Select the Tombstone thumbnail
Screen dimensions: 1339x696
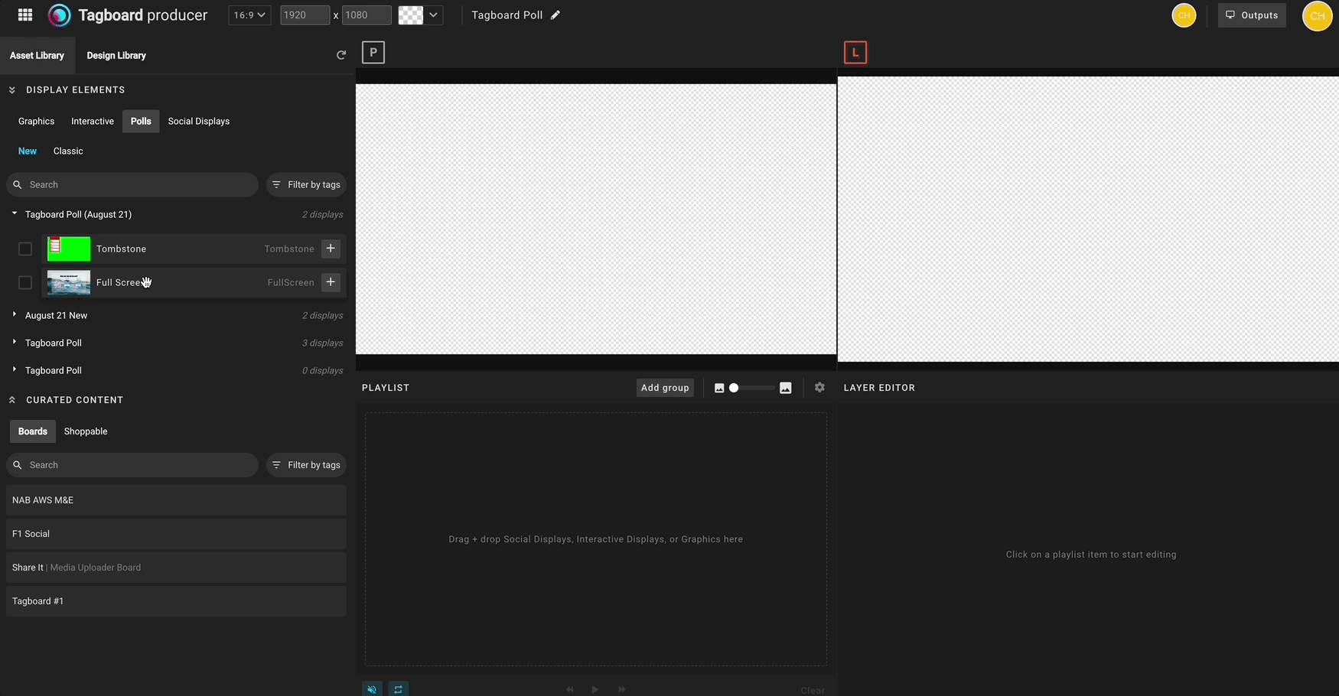[69, 249]
